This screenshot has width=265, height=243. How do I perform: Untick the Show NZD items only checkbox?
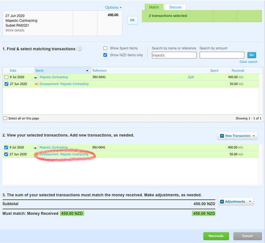point(105,55)
